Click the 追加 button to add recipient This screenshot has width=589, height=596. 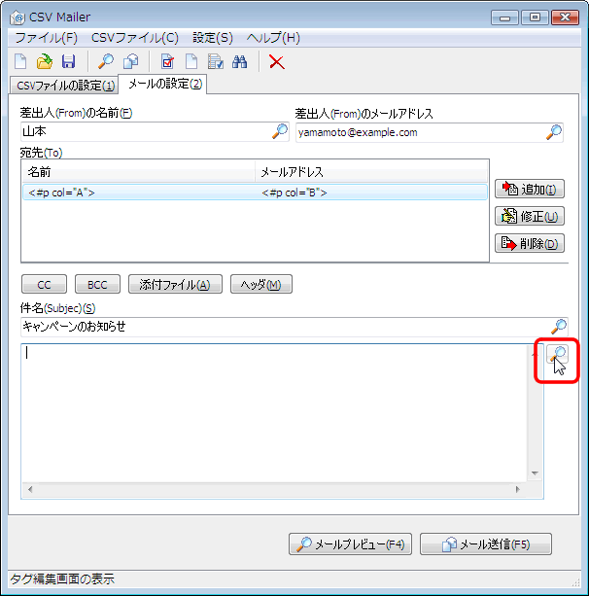[x=530, y=189]
